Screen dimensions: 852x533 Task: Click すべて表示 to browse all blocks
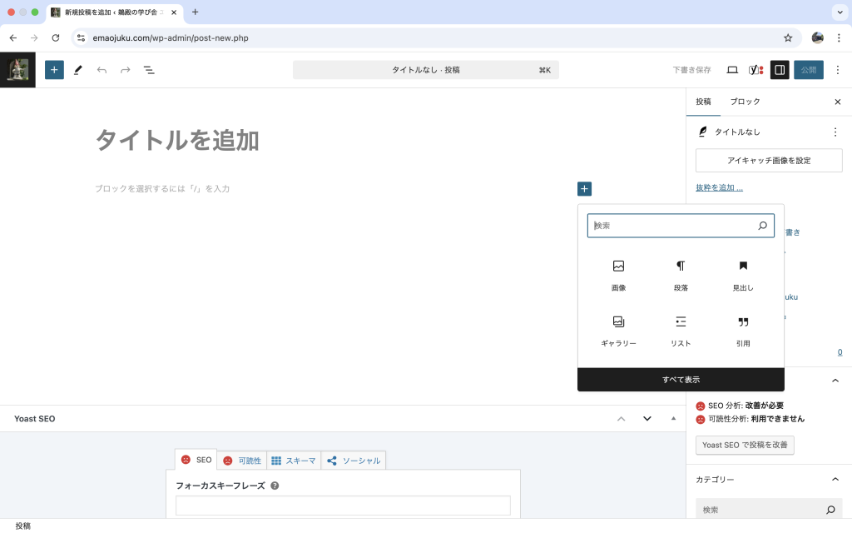681,380
